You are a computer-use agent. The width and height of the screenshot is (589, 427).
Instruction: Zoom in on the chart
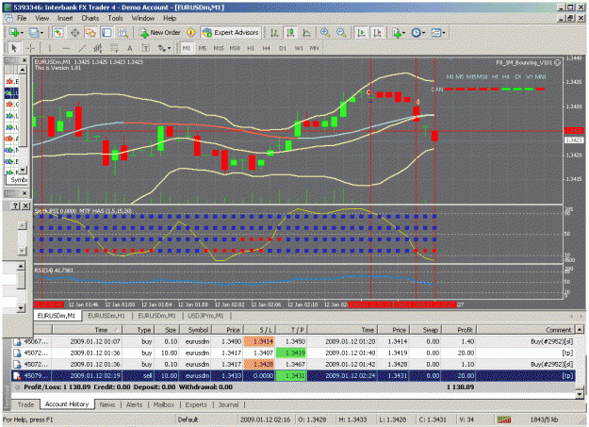point(325,33)
